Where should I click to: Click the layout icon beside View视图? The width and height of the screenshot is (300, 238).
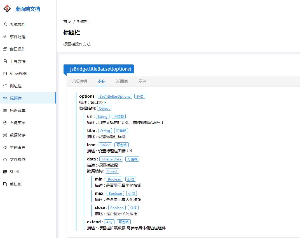coord(5,74)
